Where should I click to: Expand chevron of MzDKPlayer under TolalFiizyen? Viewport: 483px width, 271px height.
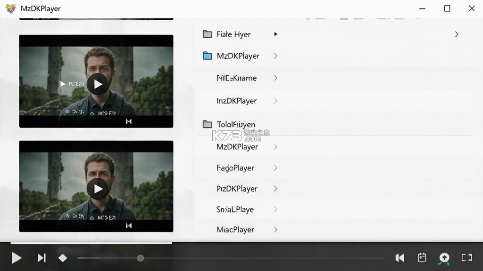pos(275,147)
